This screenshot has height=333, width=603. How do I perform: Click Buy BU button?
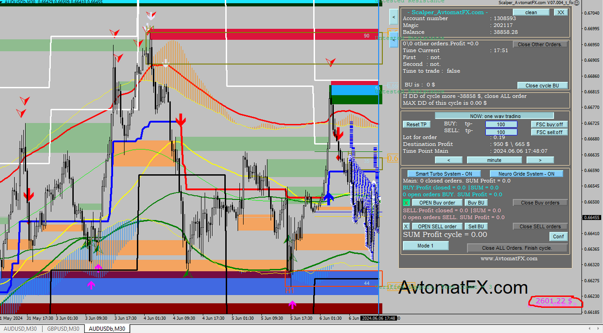pyautogui.click(x=476, y=203)
